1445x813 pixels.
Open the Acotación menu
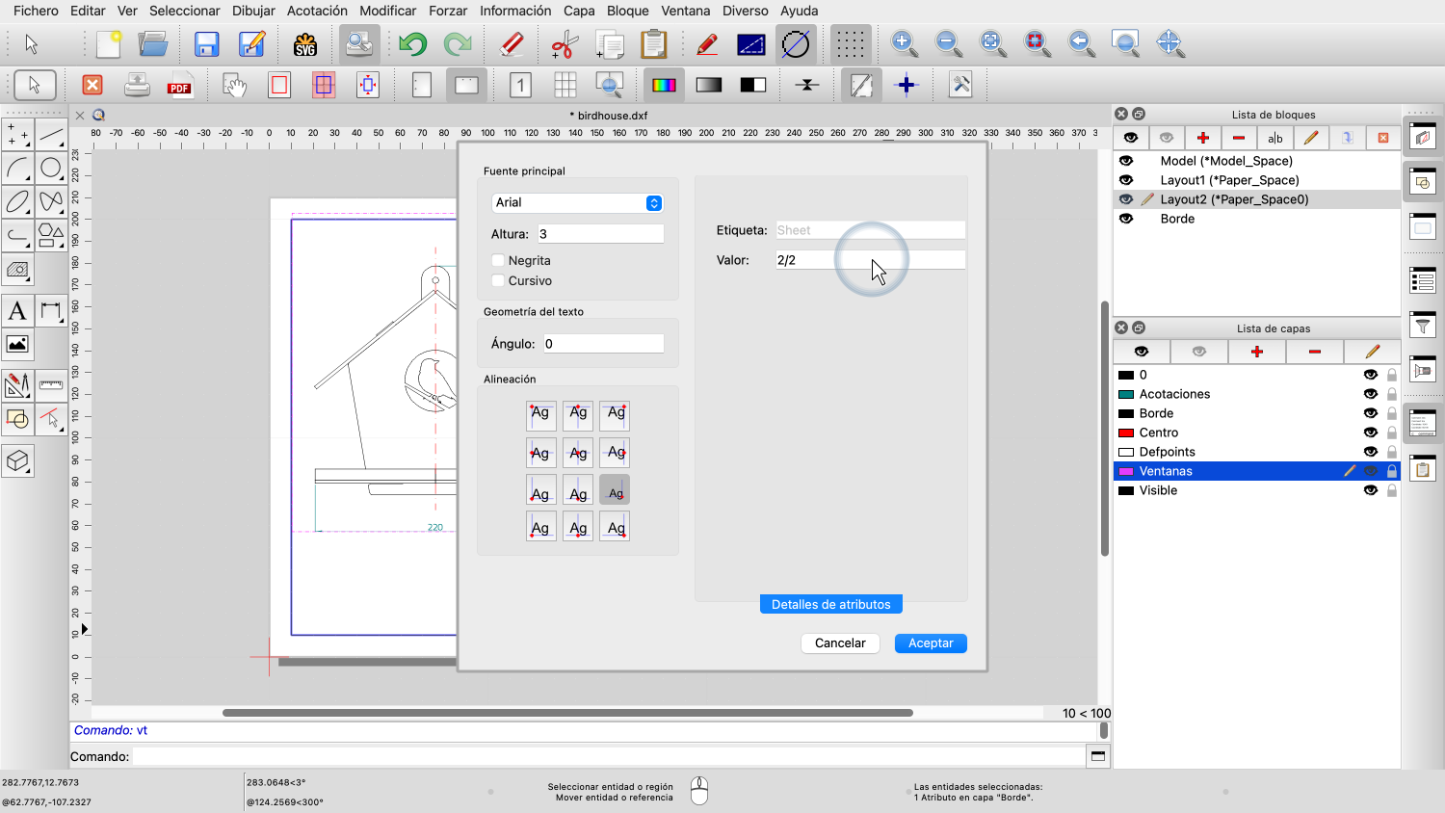coord(317,11)
